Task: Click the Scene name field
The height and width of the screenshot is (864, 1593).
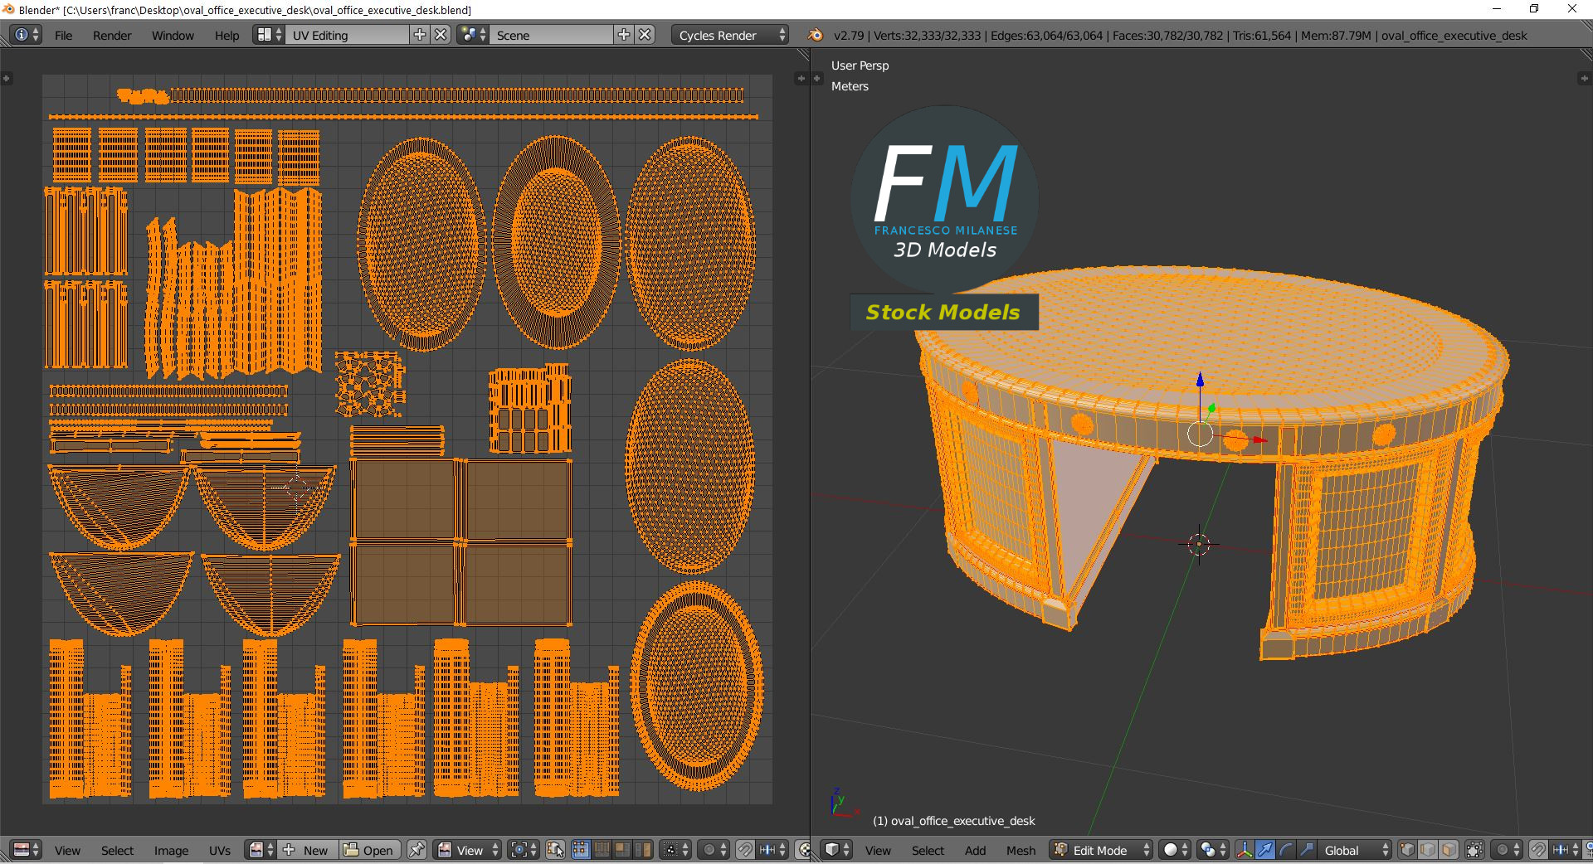Action: [552, 35]
